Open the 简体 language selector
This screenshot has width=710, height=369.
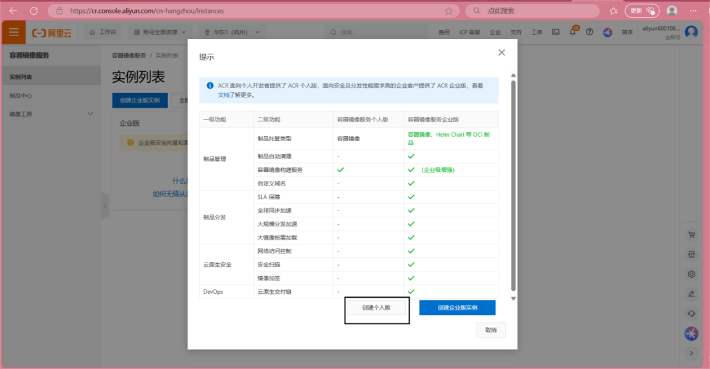tap(627, 32)
